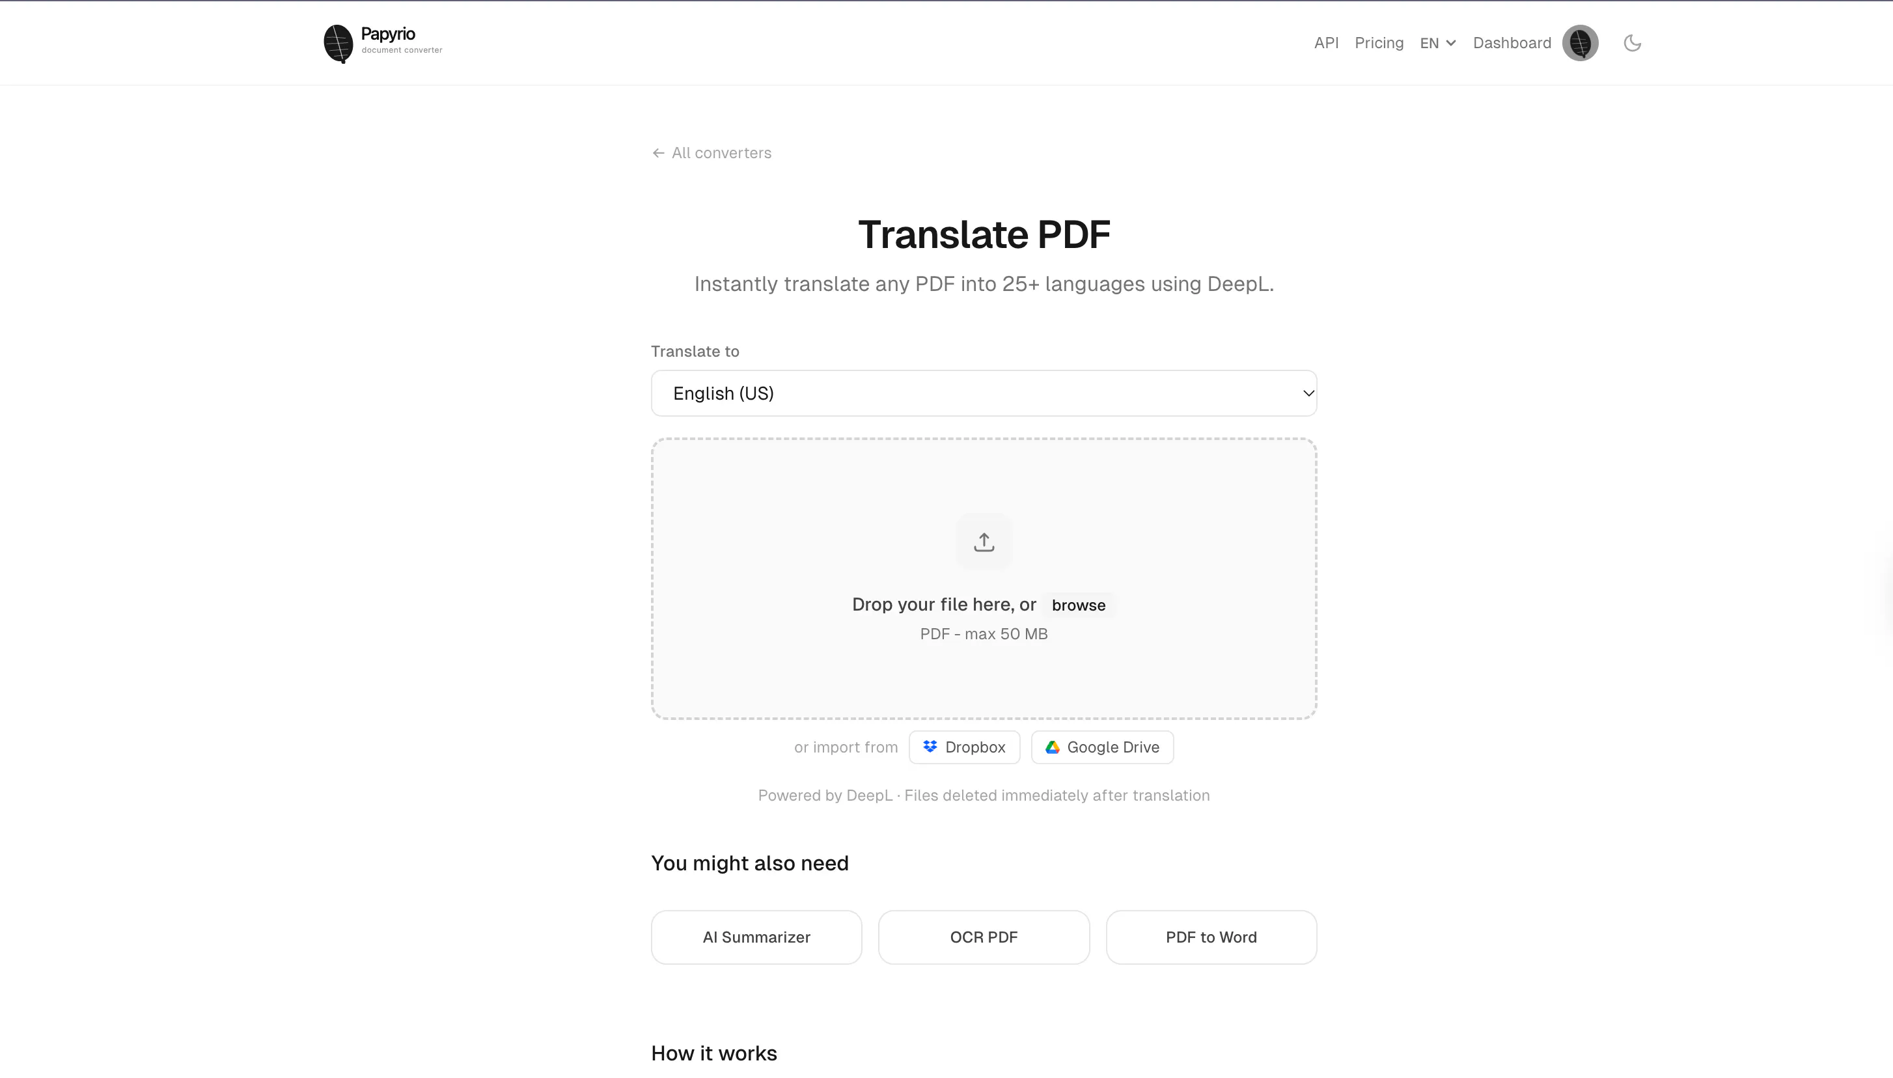
Task: Open the AI Summarizer tool
Action: click(x=756, y=937)
